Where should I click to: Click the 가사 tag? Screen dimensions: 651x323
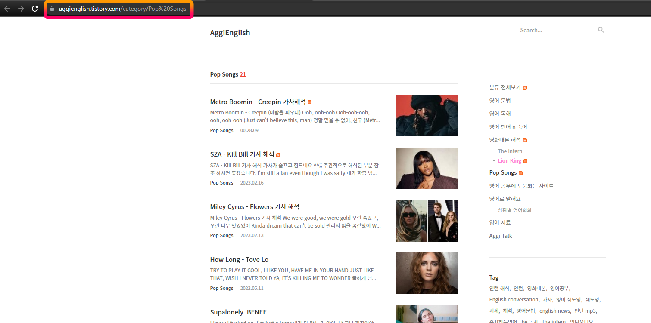(547, 300)
